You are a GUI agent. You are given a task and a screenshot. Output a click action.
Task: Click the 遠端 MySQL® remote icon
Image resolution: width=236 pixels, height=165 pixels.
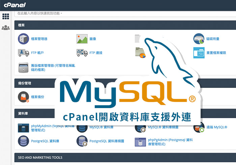[199, 128]
